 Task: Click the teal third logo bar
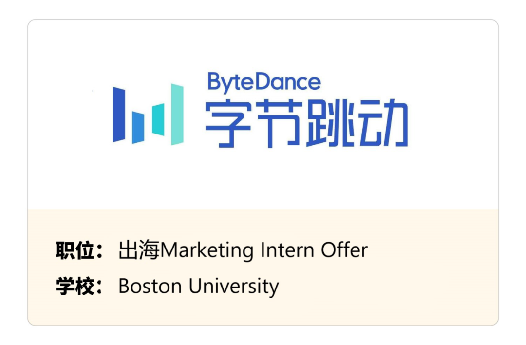pos(158,119)
